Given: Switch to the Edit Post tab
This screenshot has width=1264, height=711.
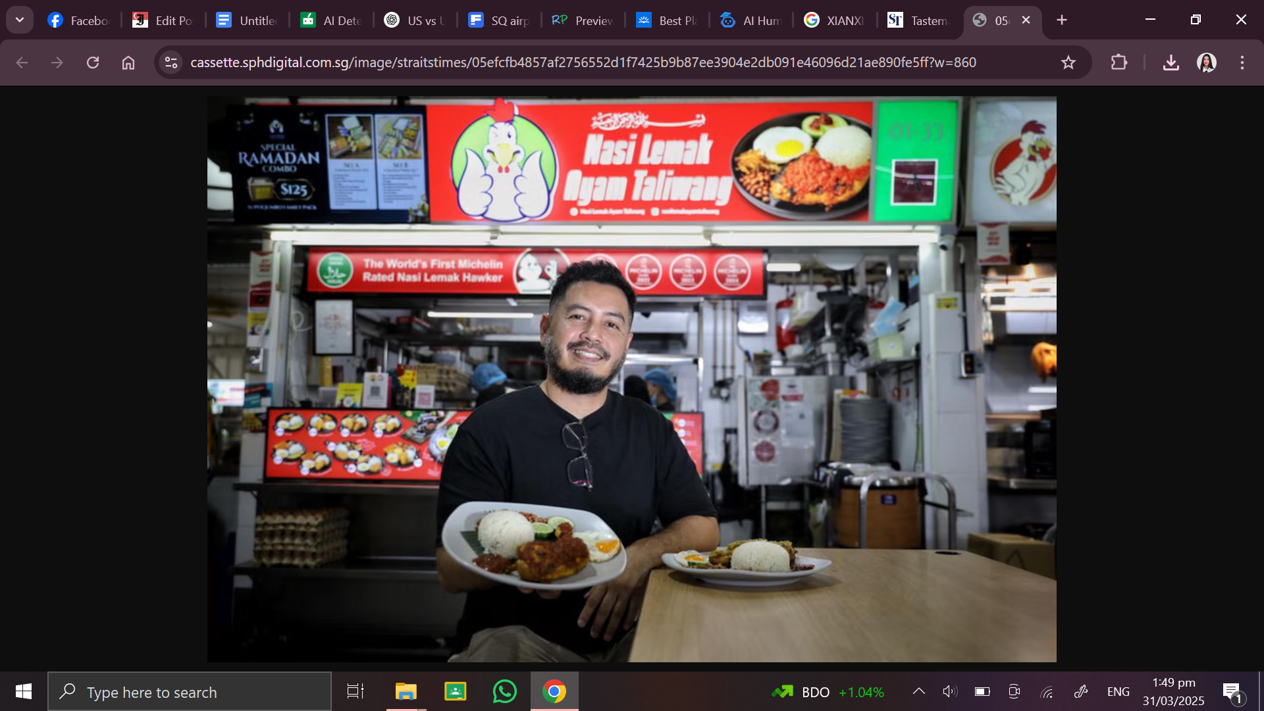Looking at the screenshot, I should click(x=163, y=20).
